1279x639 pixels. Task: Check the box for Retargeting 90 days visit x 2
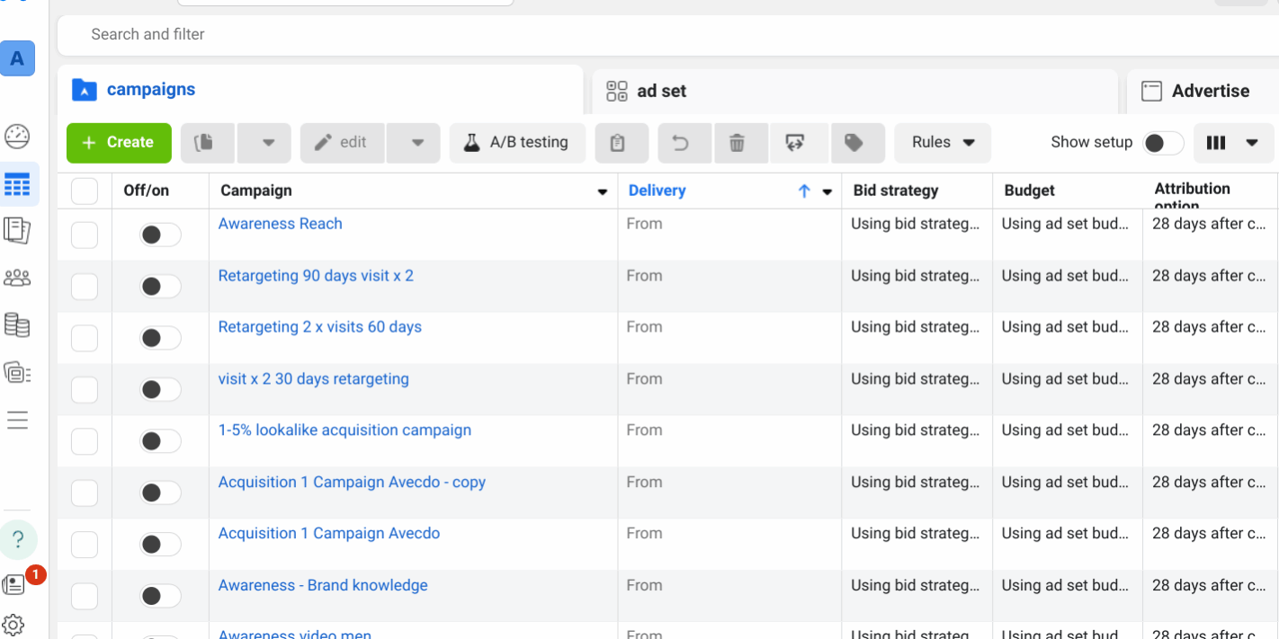85,287
